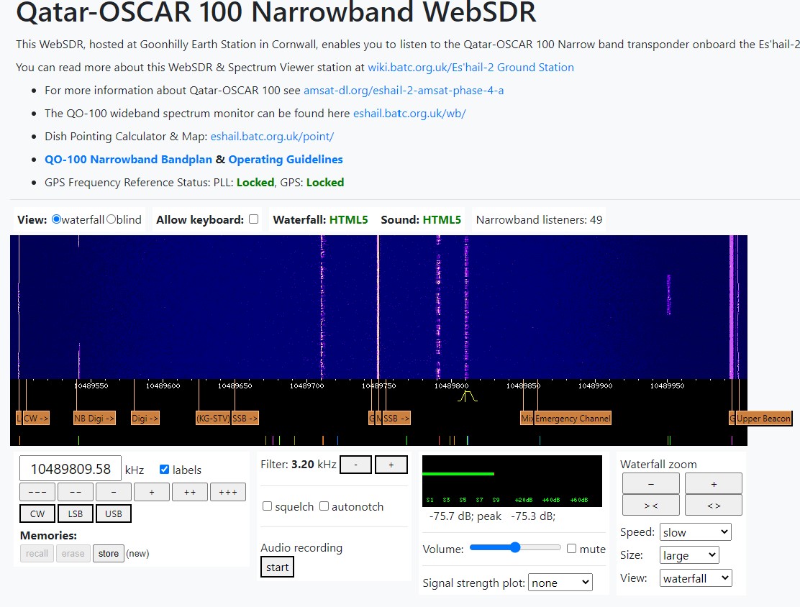Image resolution: width=800 pixels, height=607 pixels.
Task: Select the blind view radio button
Action: pyautogui.click(x=111, y=219)
